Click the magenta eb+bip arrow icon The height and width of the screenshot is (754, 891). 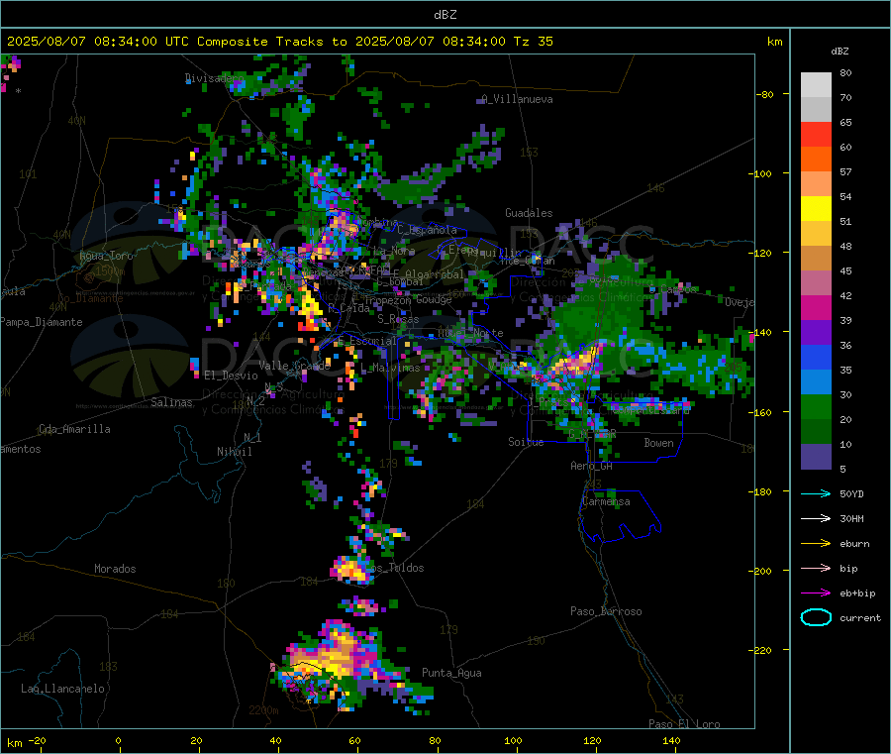tap(816, 592)
